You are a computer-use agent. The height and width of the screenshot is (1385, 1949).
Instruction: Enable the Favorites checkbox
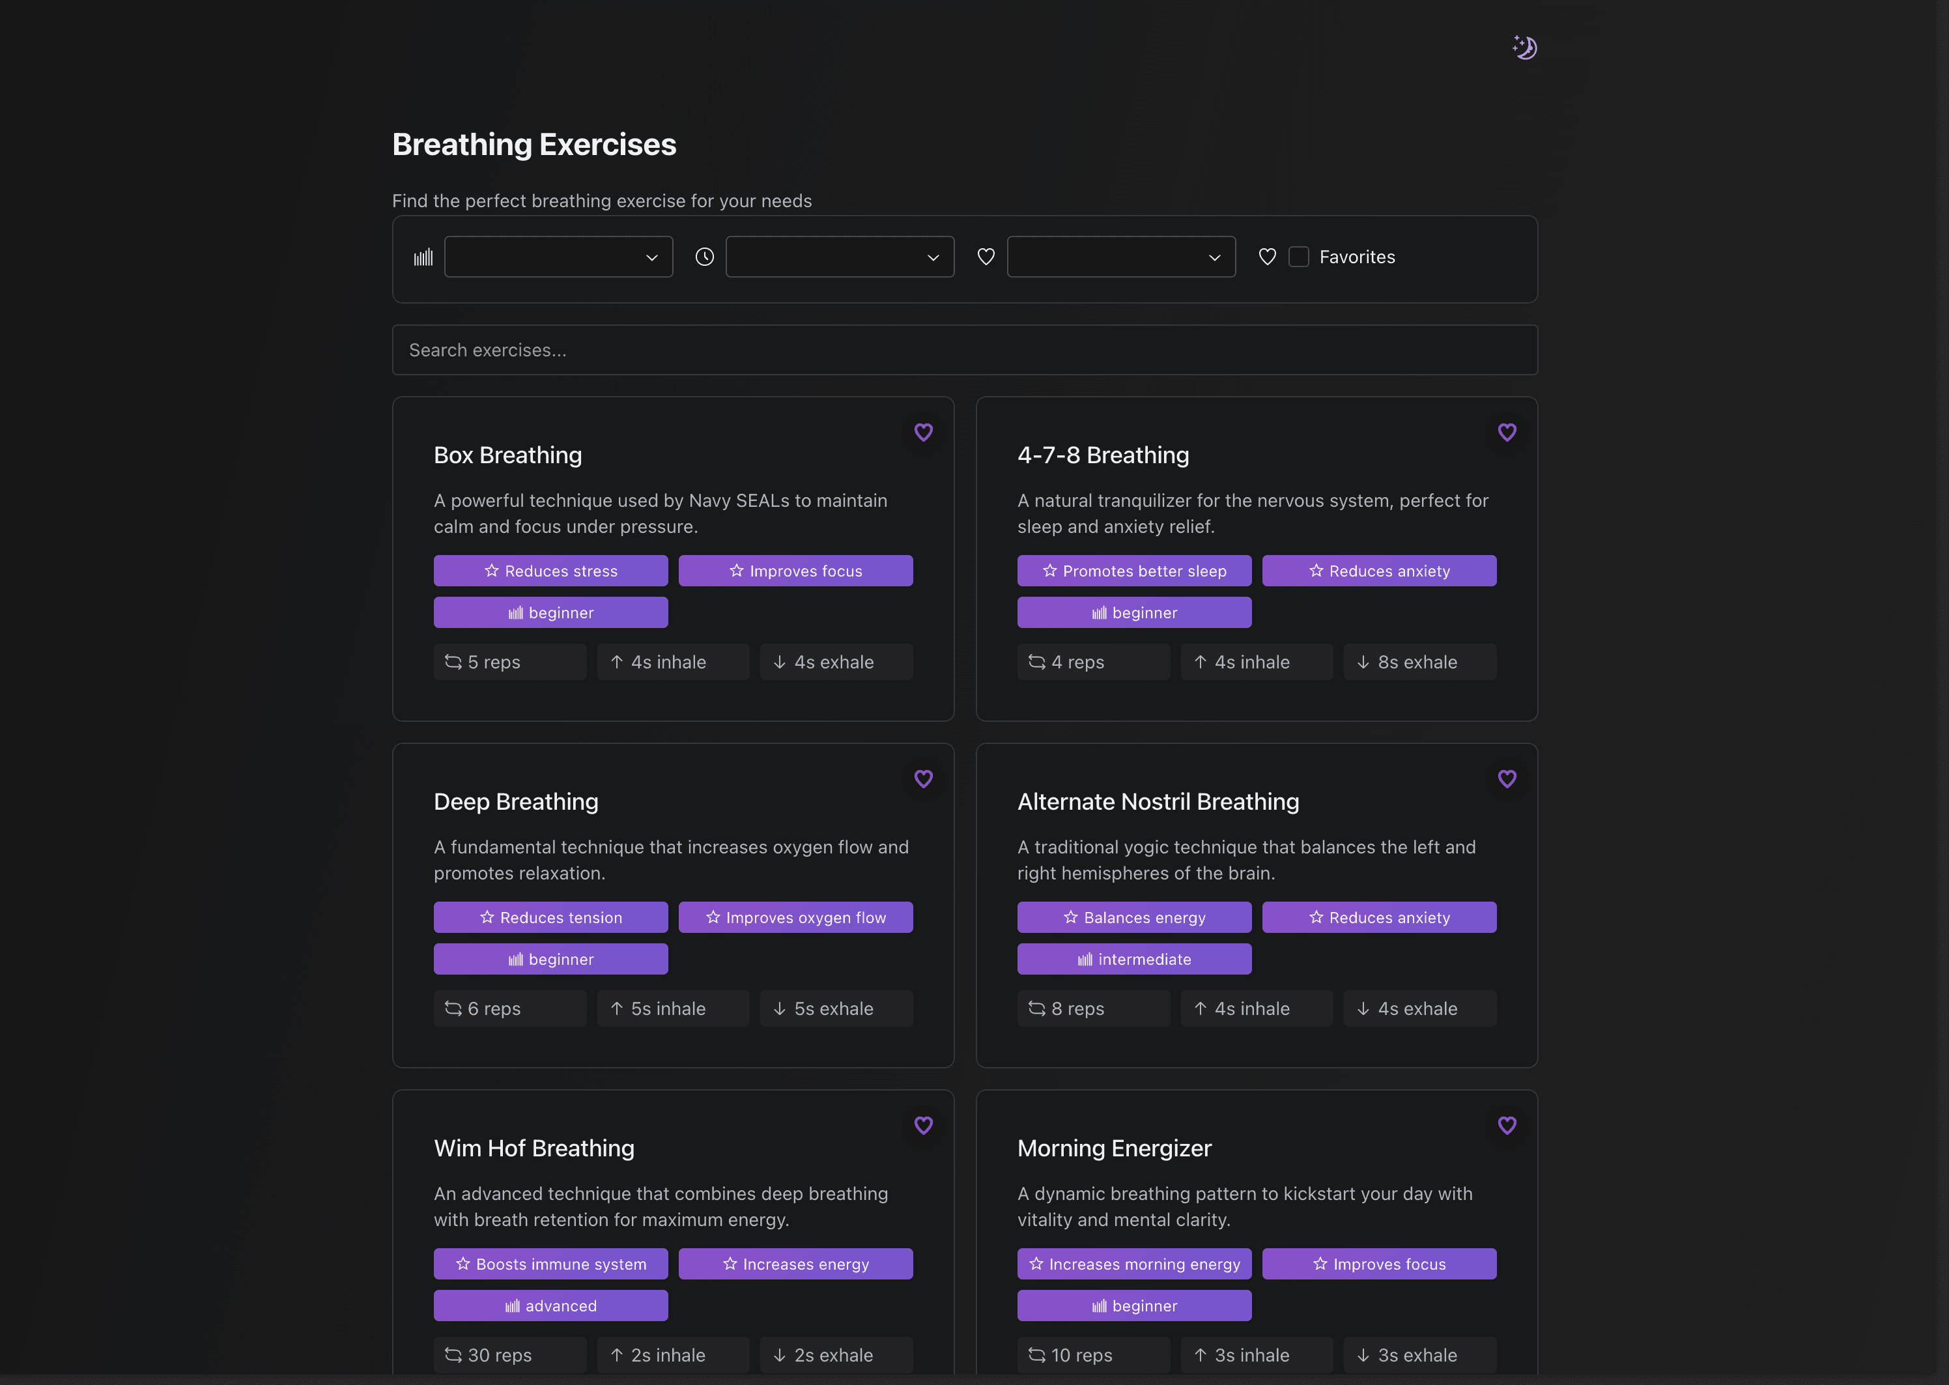(1298, 256)
